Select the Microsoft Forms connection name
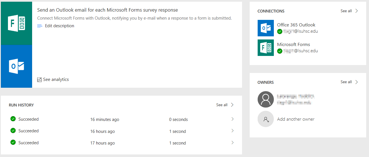369x157 pixels. [293, 45]
